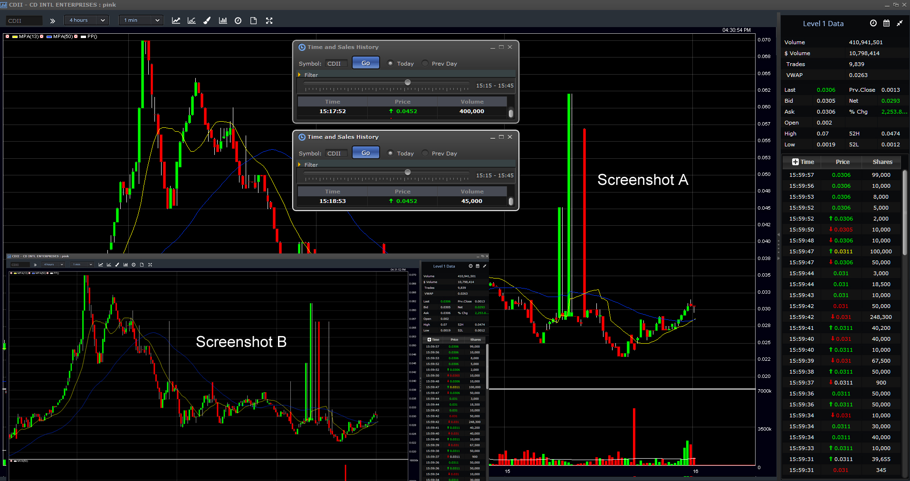Sort by Shares column in Level 1 trades
The image size is (910, 481).
tap(882, 162)
